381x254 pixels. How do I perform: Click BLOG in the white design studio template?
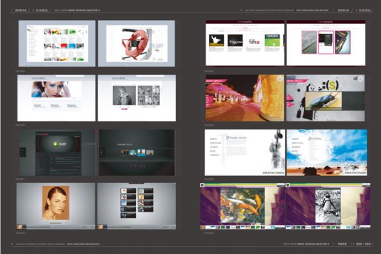tap(213, 151)
